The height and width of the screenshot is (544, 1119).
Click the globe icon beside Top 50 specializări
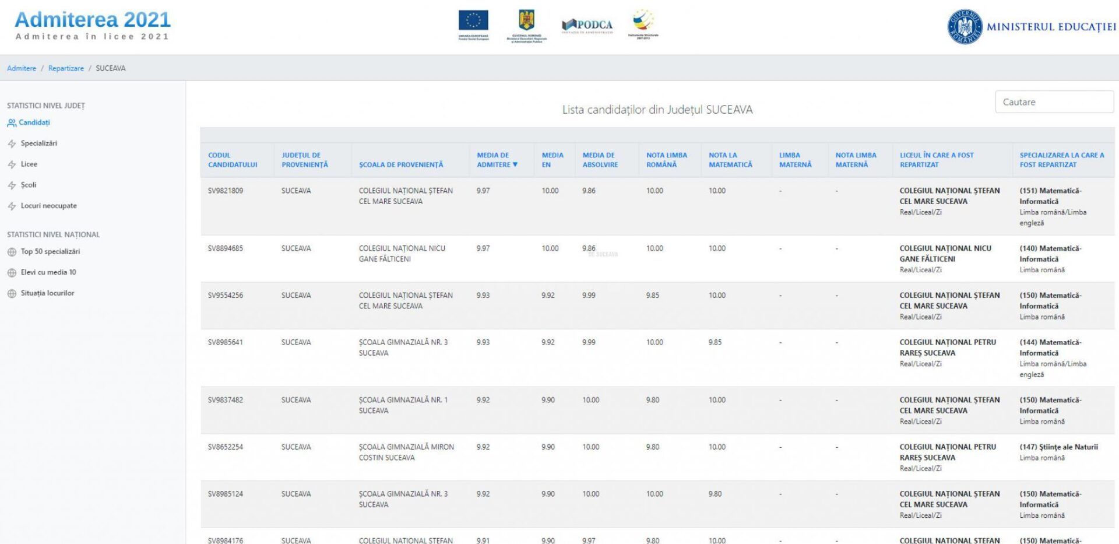pyautogui.click(x=12, y=252)
